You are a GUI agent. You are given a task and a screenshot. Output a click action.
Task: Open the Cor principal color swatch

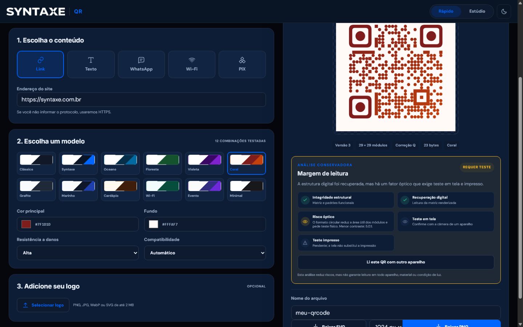[x=26, y=224]
